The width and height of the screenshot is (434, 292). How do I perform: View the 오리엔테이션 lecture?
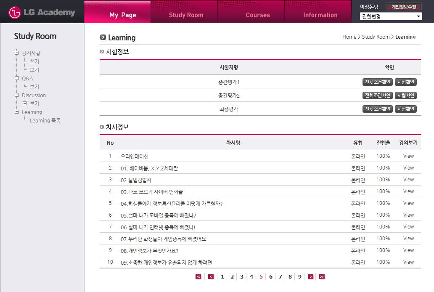(408, 156)
